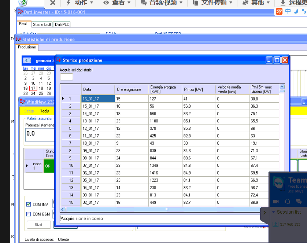Close the remote session toolbar X

click(53, 3)
